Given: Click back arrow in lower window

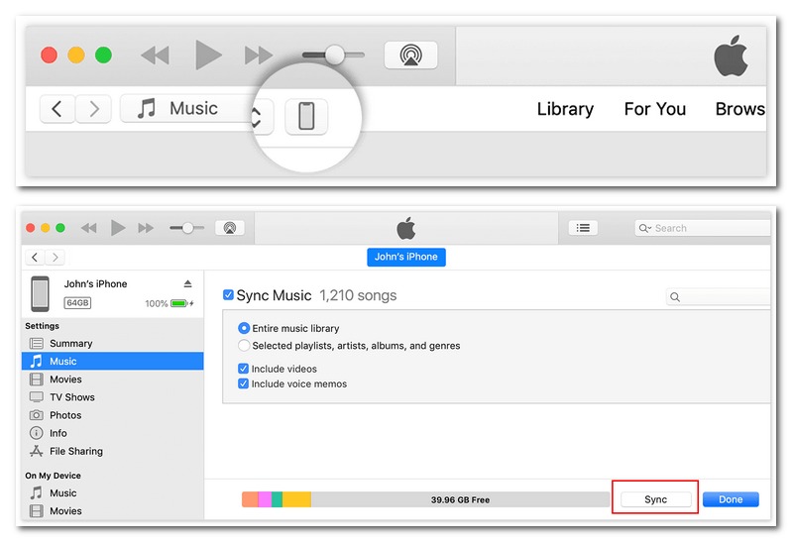Looking at the screenshot, I should 35,258.
